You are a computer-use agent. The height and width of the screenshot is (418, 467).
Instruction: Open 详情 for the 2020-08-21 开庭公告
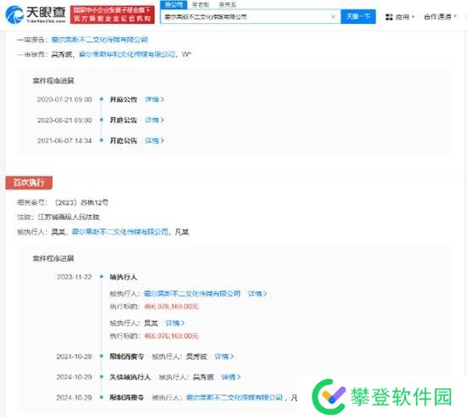tap(155, 120)
